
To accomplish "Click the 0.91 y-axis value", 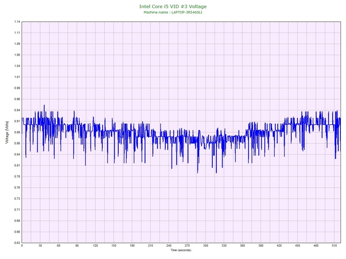I will coord(17,121).
